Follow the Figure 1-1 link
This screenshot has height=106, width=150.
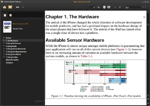tap(123, 49)
